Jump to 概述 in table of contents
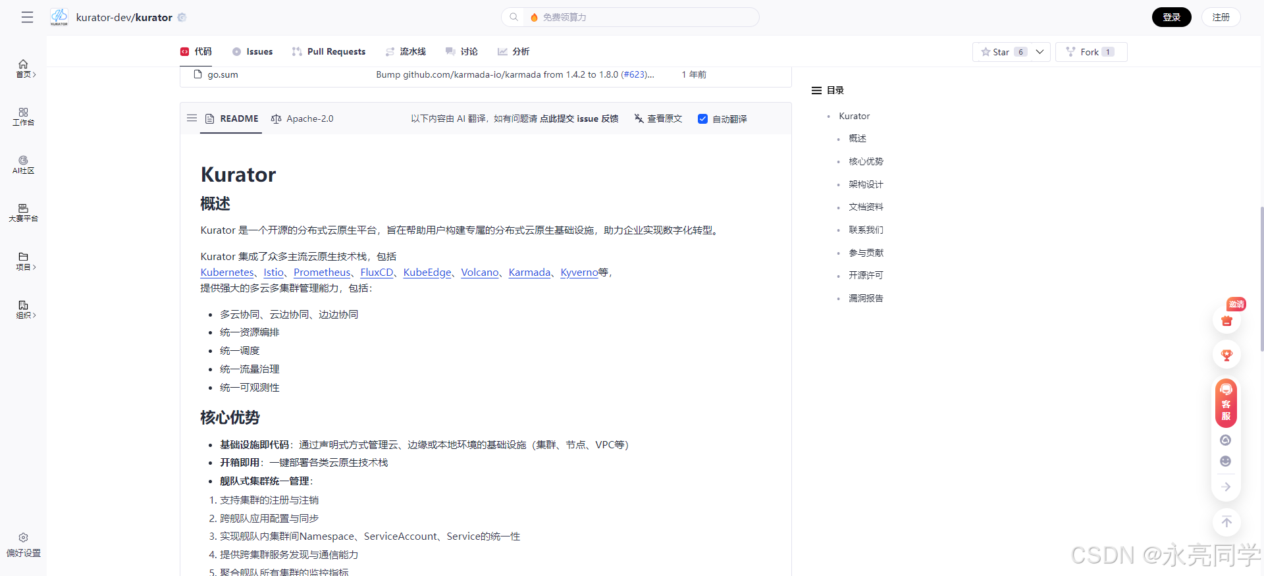The height and width of the screenshot is (576, 1264). [857, 138]
